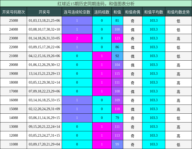Select draw numbers 03,14,16,18,25,33+15

pyautogui.click(x=44, y=100)
